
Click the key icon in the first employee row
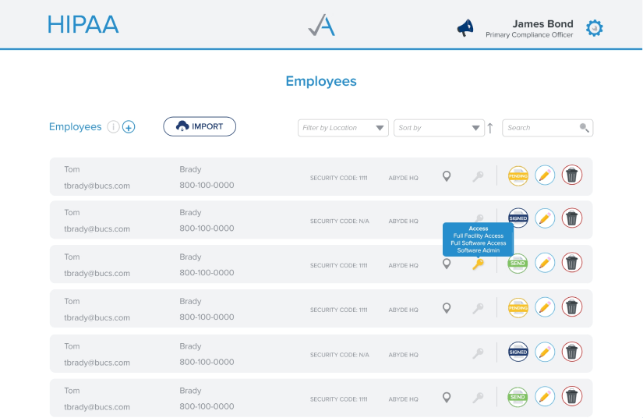(478, 176)
